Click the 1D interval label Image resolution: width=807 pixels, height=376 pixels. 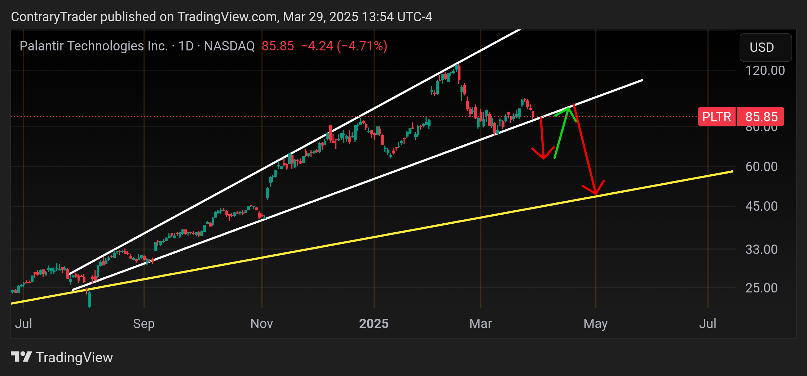click(186, 46)
